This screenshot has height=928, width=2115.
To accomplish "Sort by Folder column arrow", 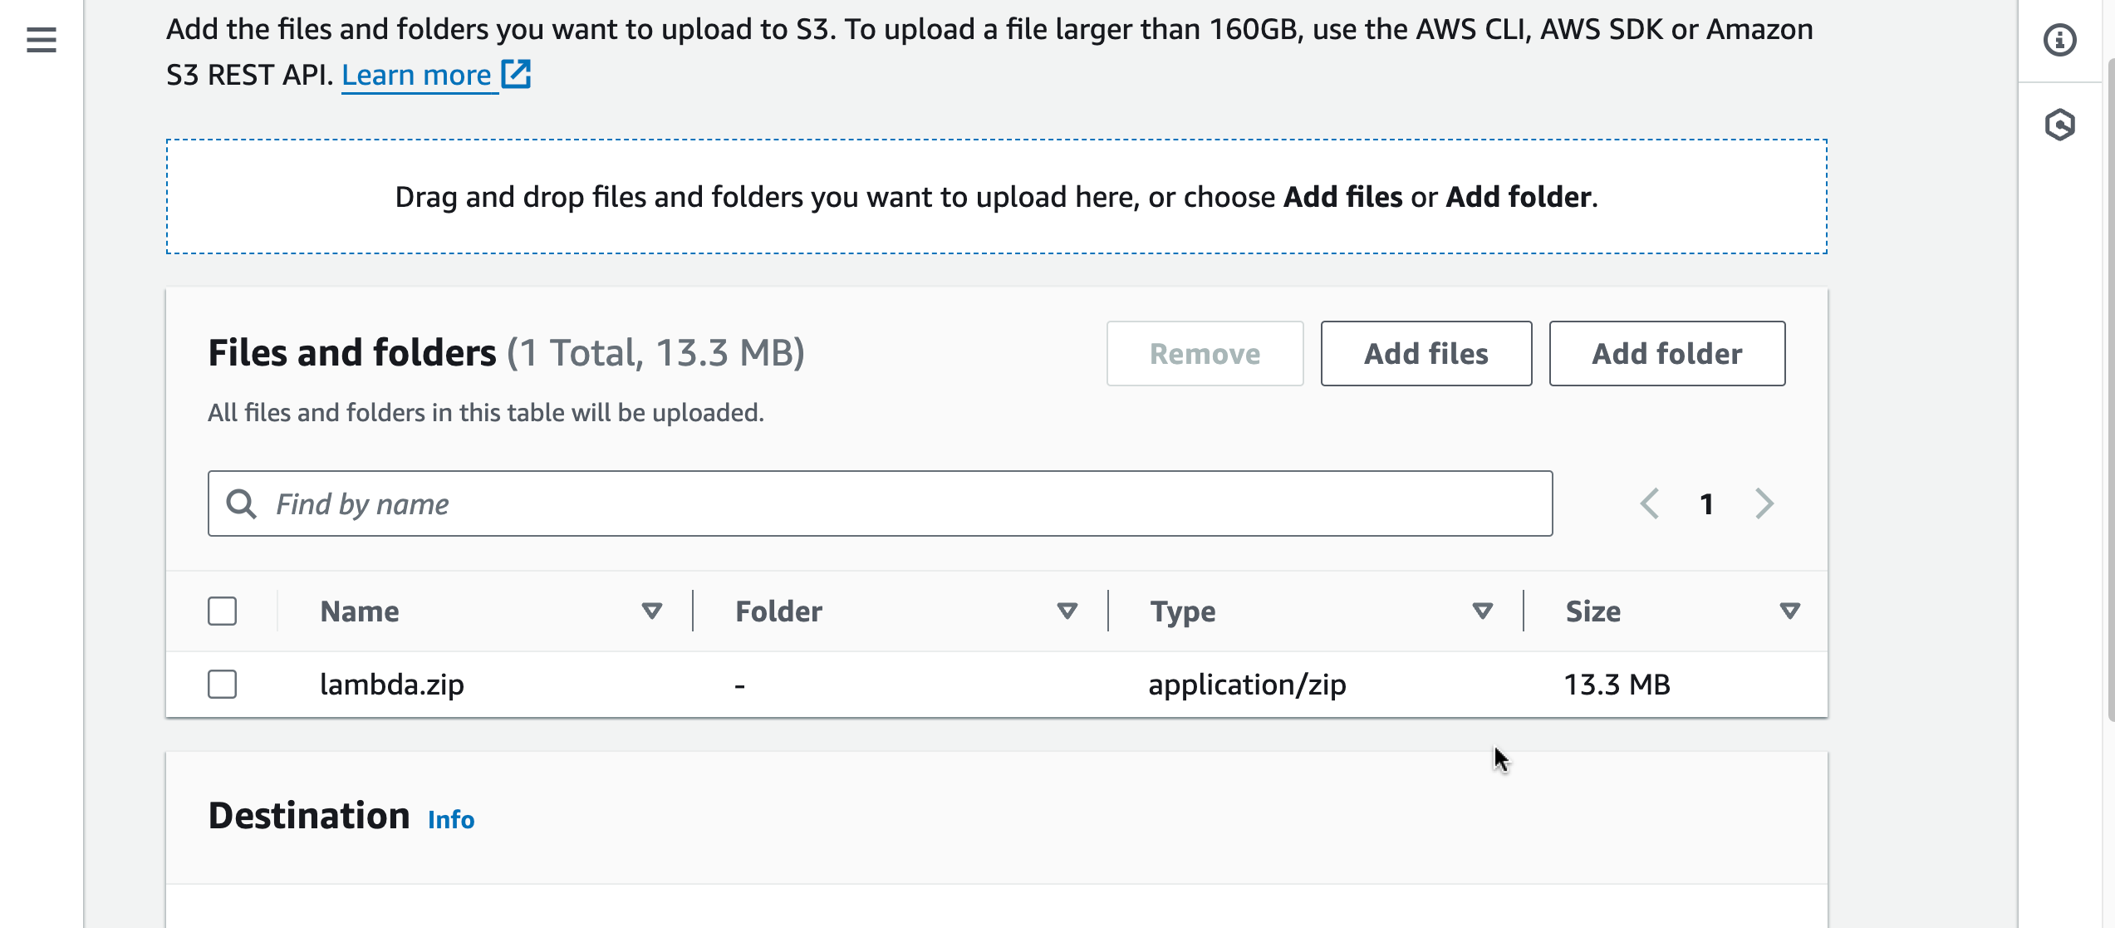I will pyautogui.click(x=1067, y=611).
